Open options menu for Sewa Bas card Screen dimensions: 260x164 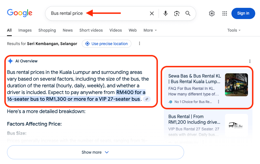pos(218,102)
